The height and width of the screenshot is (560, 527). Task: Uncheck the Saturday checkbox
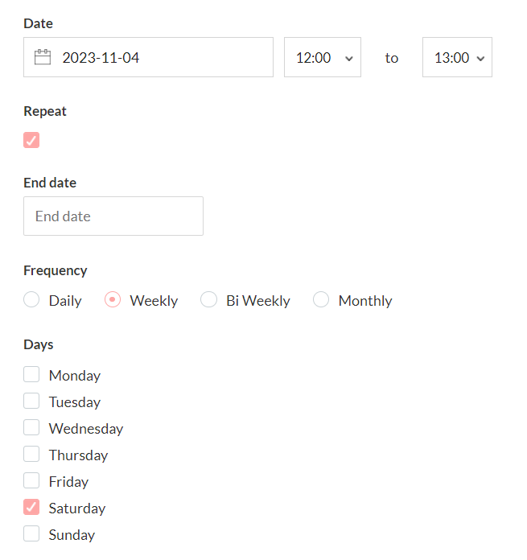31,507
